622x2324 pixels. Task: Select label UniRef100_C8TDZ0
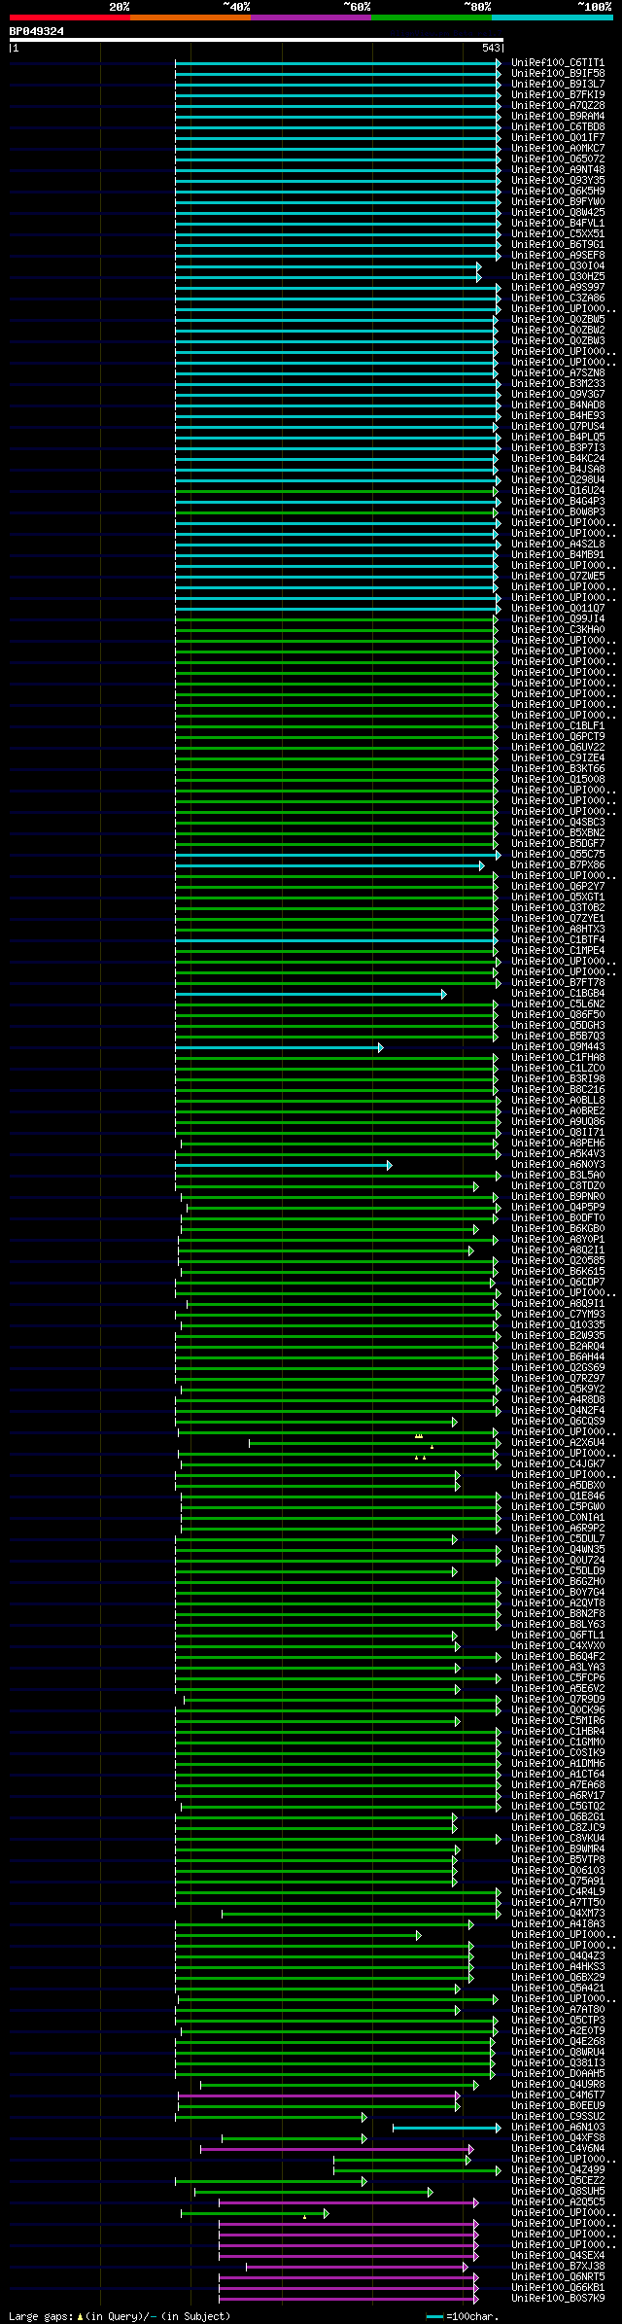coord(558,1185)
